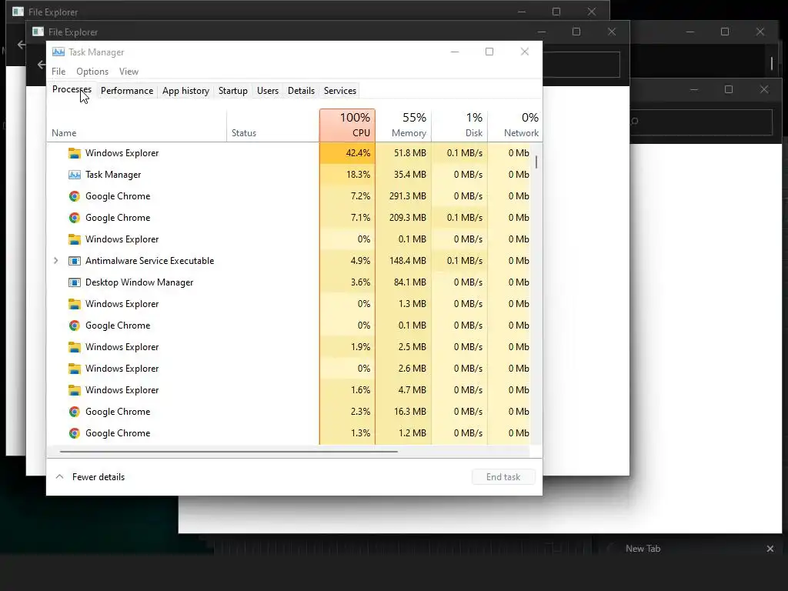
Task: Switch to the Processes tab
Action: point(72,89)
